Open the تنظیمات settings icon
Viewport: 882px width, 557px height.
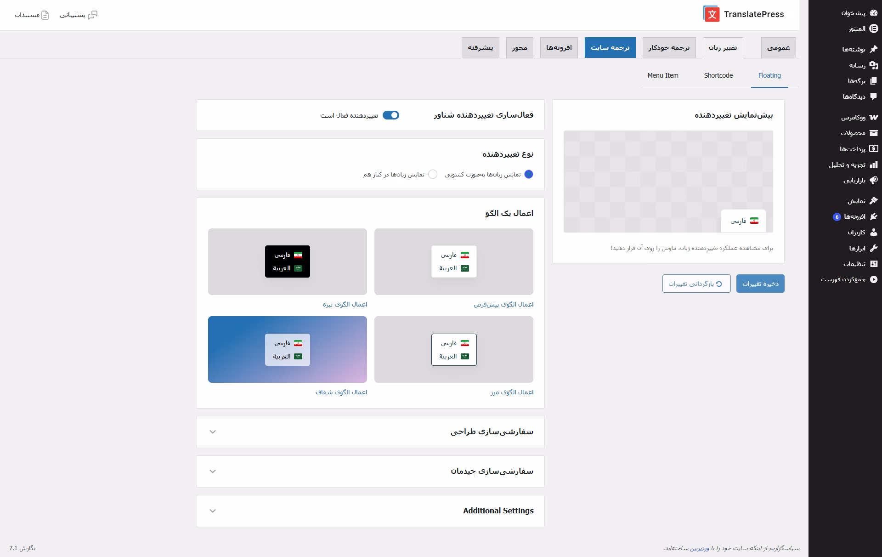873,264
